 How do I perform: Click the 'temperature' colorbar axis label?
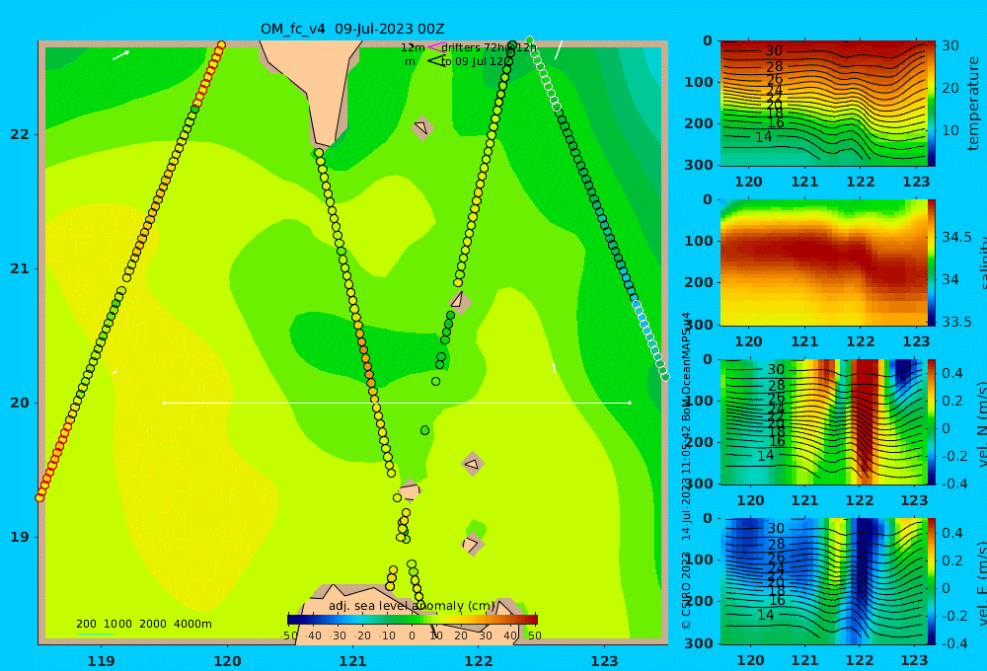(x=974, y=104)
